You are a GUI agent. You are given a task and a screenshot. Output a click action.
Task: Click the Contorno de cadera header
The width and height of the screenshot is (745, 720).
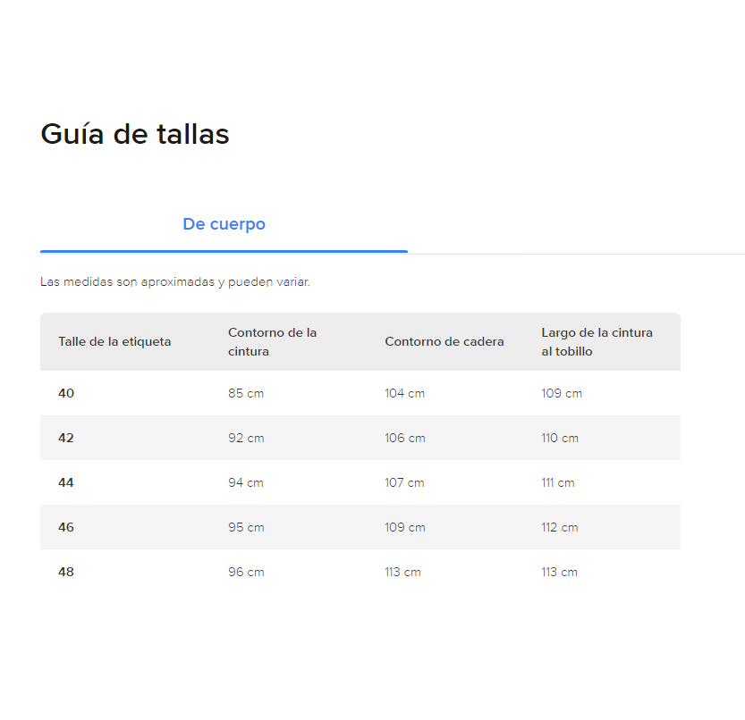[444, 341]
